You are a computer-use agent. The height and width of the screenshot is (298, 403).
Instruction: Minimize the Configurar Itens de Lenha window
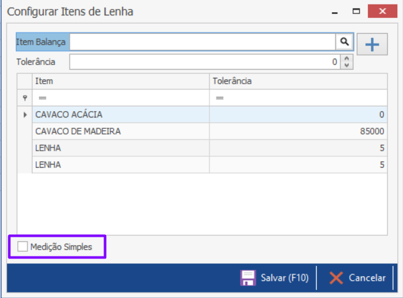click(335, 11)
